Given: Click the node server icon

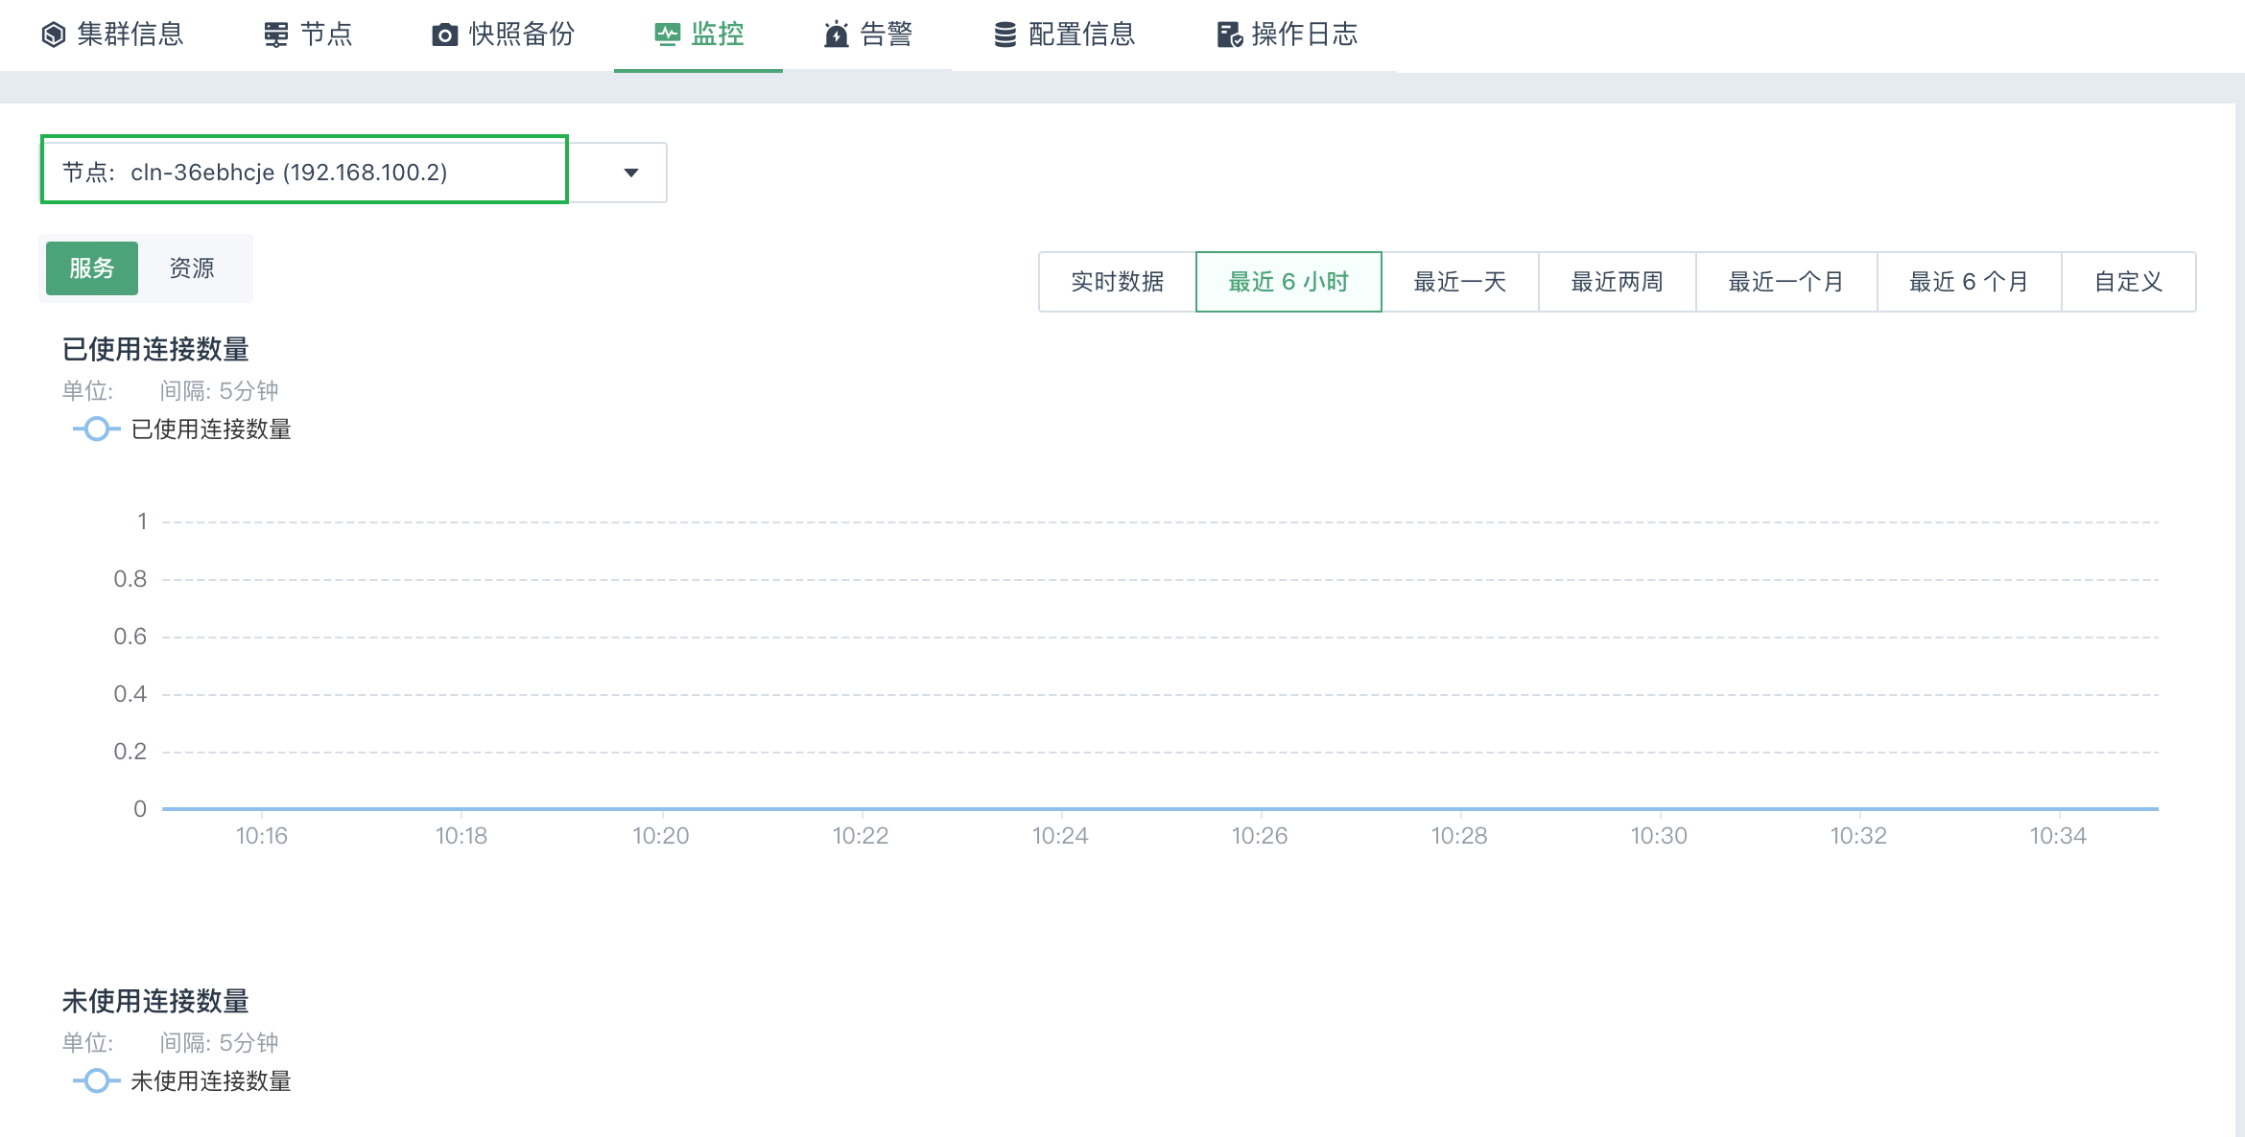Looking at the screenshot, I should point(276,35).
